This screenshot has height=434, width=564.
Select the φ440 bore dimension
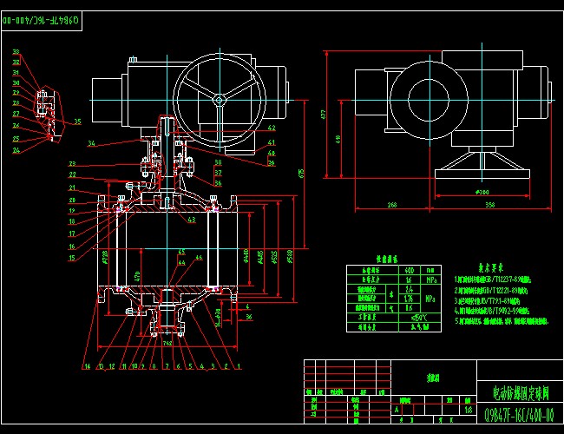[x=246, y=255]
